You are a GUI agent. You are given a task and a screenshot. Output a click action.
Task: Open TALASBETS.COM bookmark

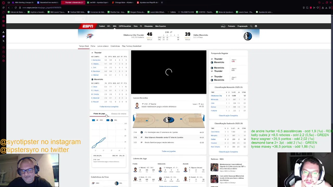[x=186, y=12]
